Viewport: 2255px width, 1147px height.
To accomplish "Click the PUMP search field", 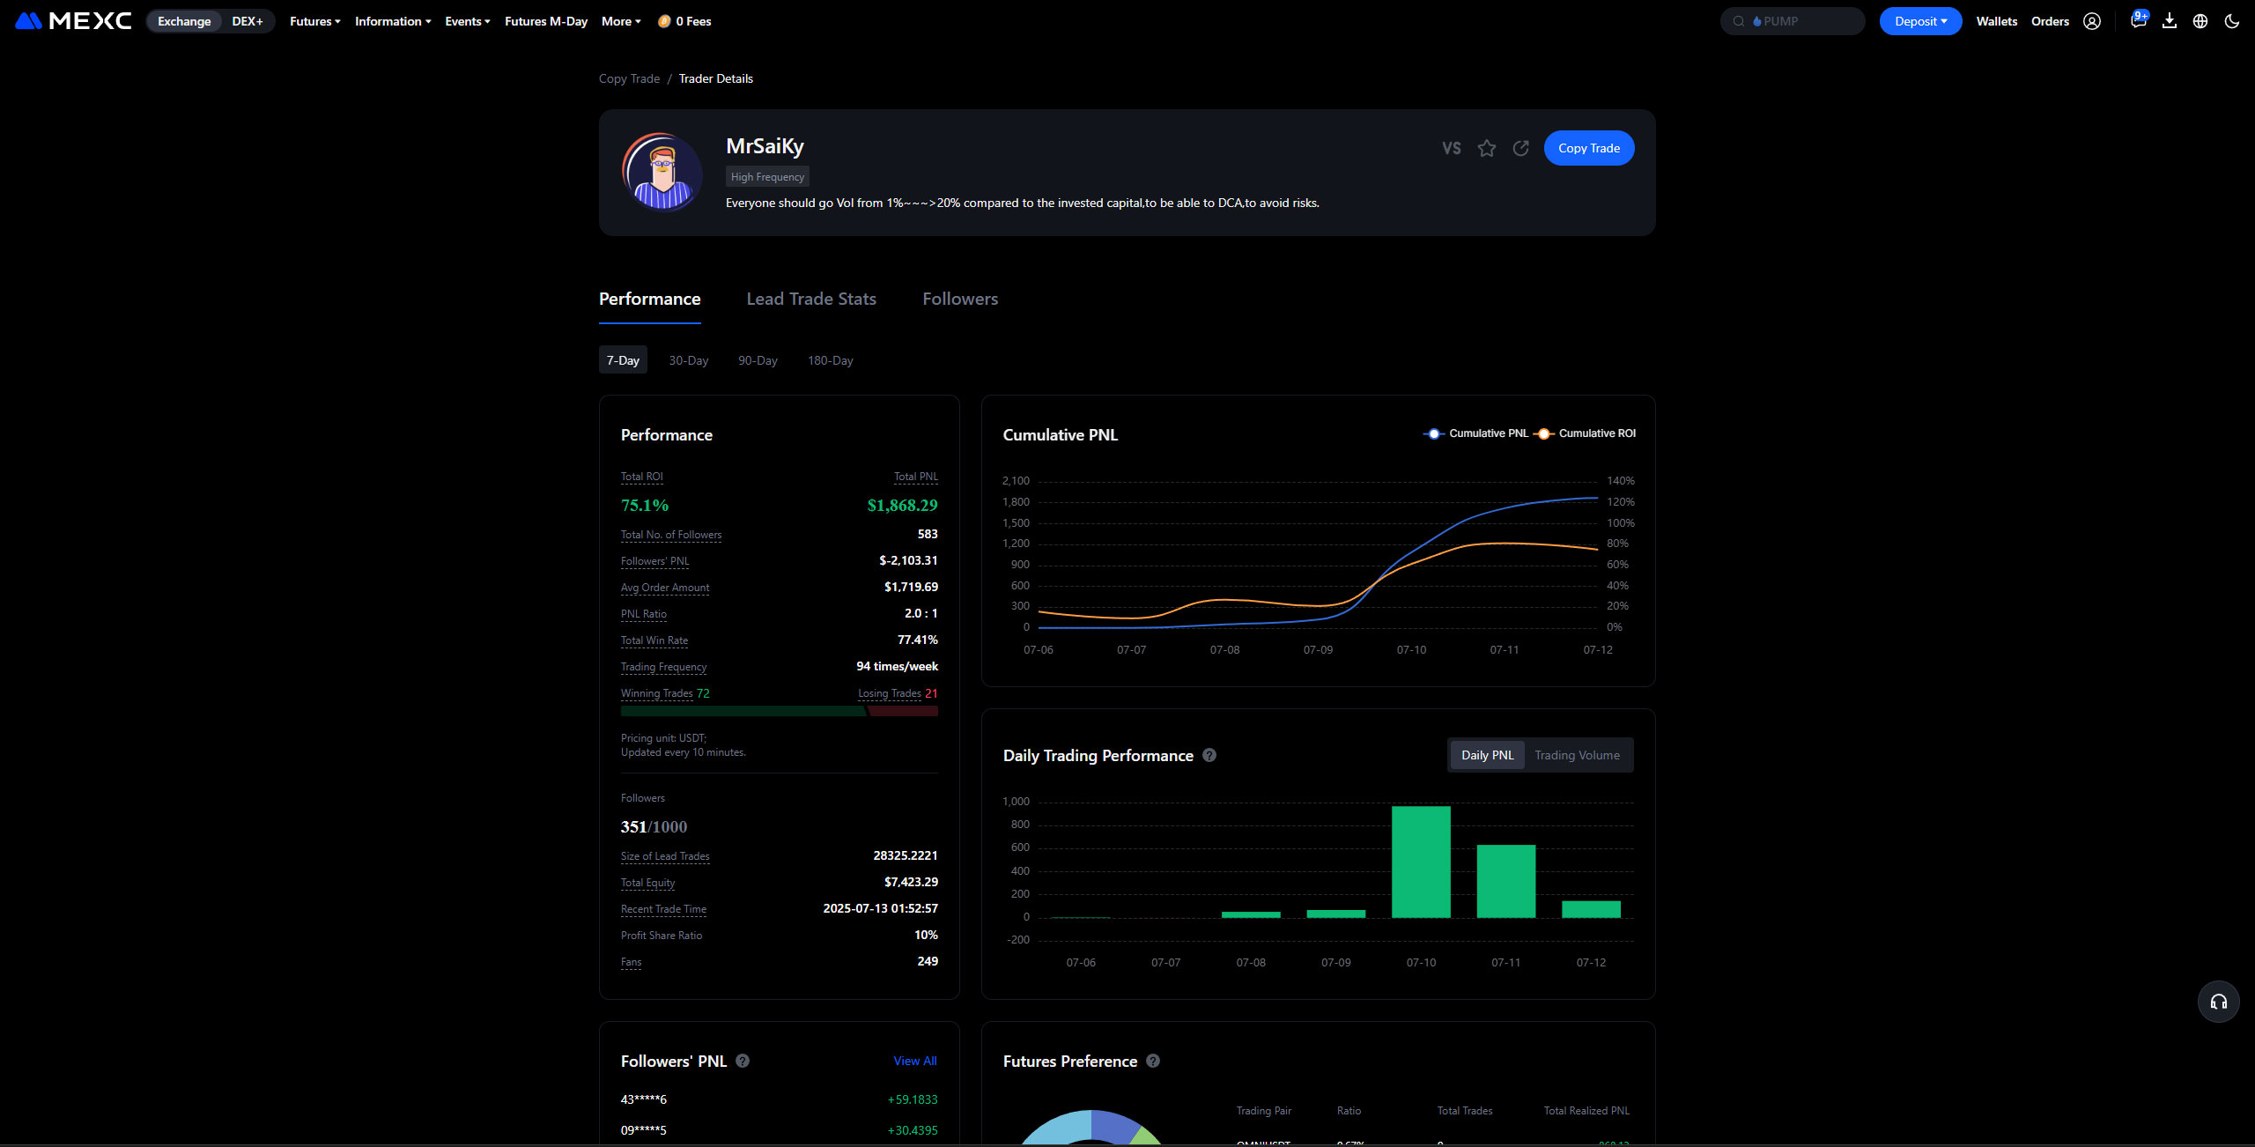I will click(1793, 21).
